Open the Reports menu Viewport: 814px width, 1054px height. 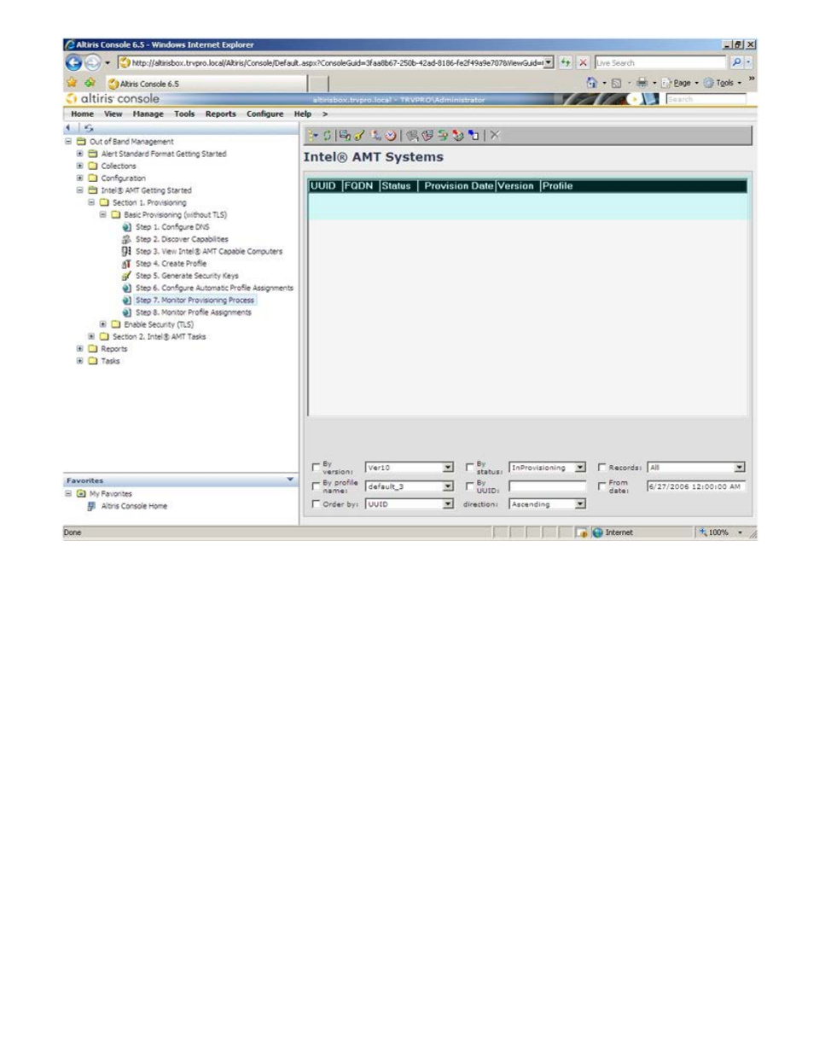click(x=221, y=114)
